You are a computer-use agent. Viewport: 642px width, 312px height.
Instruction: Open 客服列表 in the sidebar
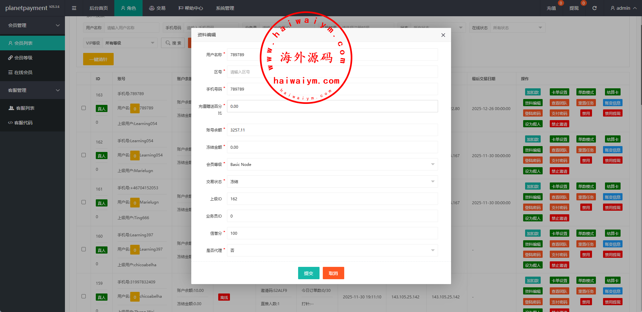click(x=25, y=108)
